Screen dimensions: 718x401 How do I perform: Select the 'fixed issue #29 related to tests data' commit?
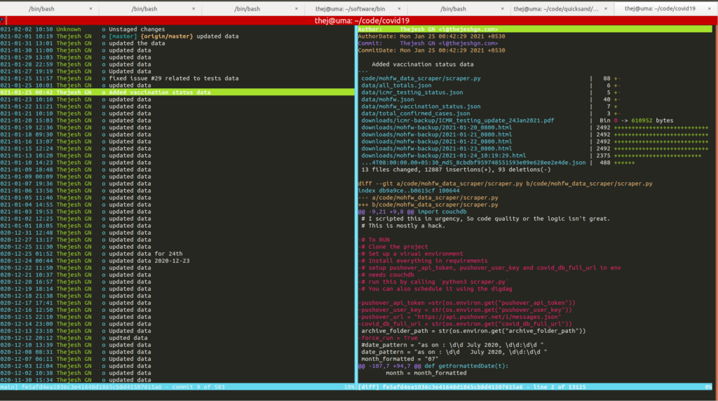point(177,79)
